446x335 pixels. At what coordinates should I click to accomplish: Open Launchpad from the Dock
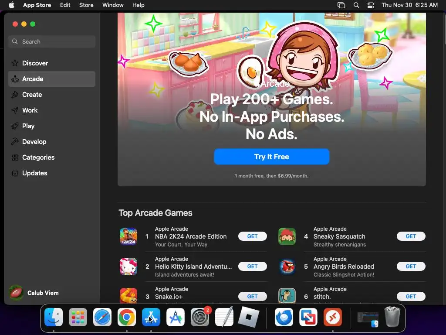(78, 317)
